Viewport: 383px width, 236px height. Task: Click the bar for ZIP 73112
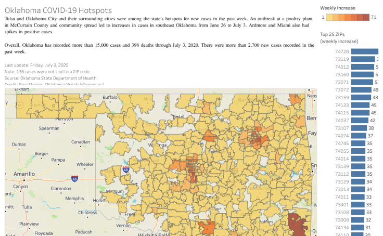[359, 174]
